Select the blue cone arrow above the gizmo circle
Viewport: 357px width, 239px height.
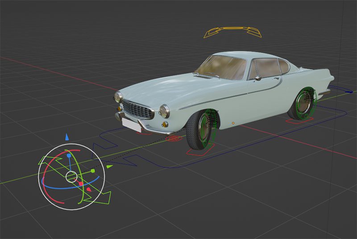67,138
